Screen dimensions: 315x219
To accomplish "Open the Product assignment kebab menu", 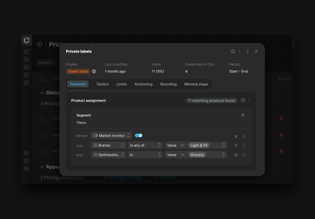I will [249, 100].
